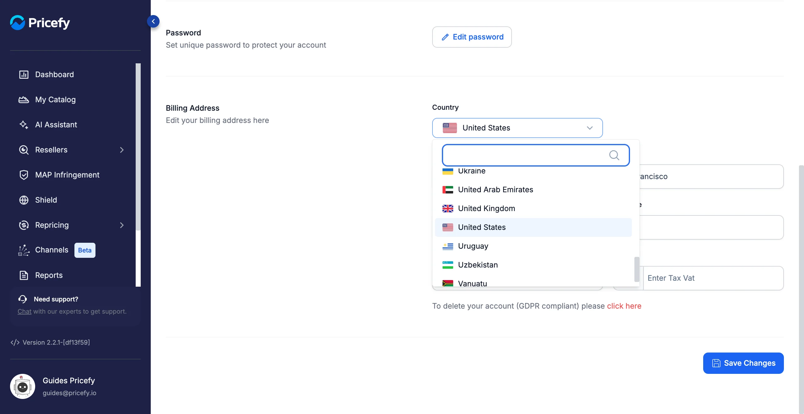Viewport: 804px width, 414px height.
Task: Click the Repricing dollar-cycle icon
Action: [24, 225]
